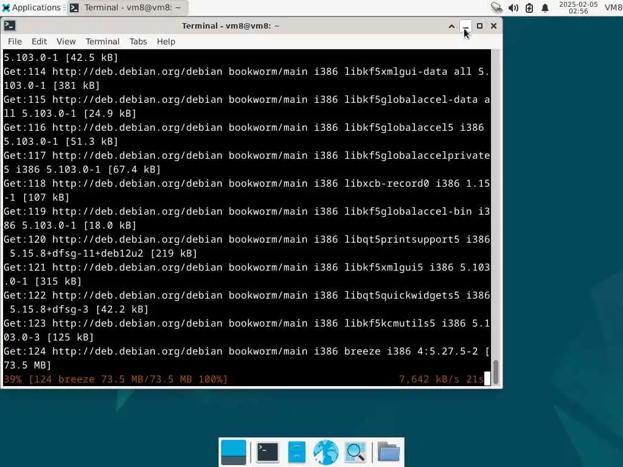
Task: Open the File Manager dock icon
Action: coord(296,452)
